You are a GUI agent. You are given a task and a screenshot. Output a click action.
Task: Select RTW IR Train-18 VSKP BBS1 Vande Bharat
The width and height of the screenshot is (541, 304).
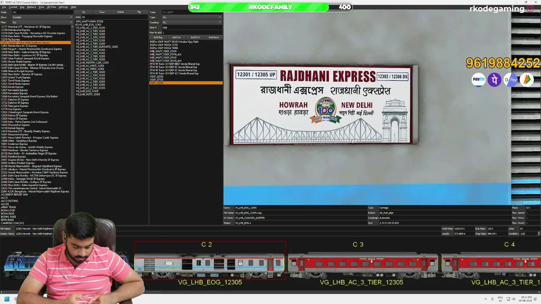pos(175,64)
